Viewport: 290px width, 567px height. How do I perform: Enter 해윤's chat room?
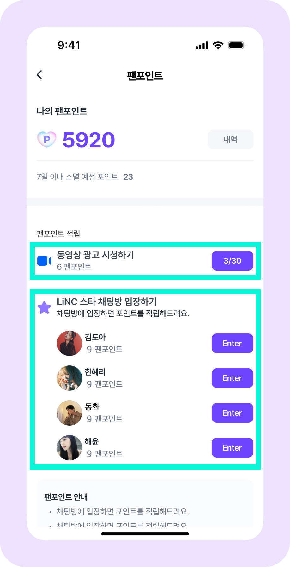pyautogui.click(x=232, y=448)
